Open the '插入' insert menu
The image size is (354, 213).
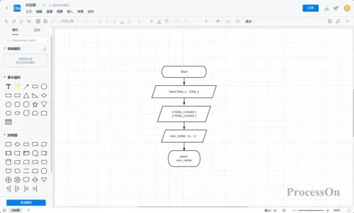(x=70, y=11)
